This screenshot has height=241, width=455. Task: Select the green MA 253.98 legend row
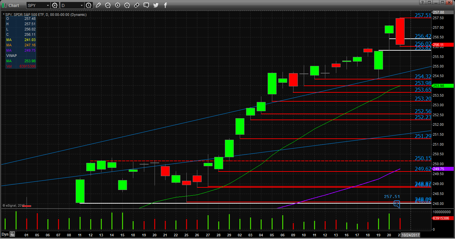coord(21,61)
